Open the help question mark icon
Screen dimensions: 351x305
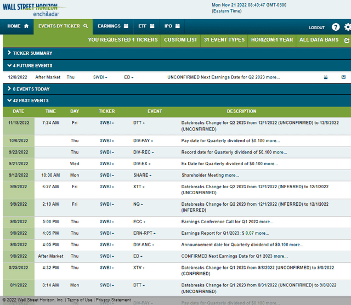[x=335, y=27]
